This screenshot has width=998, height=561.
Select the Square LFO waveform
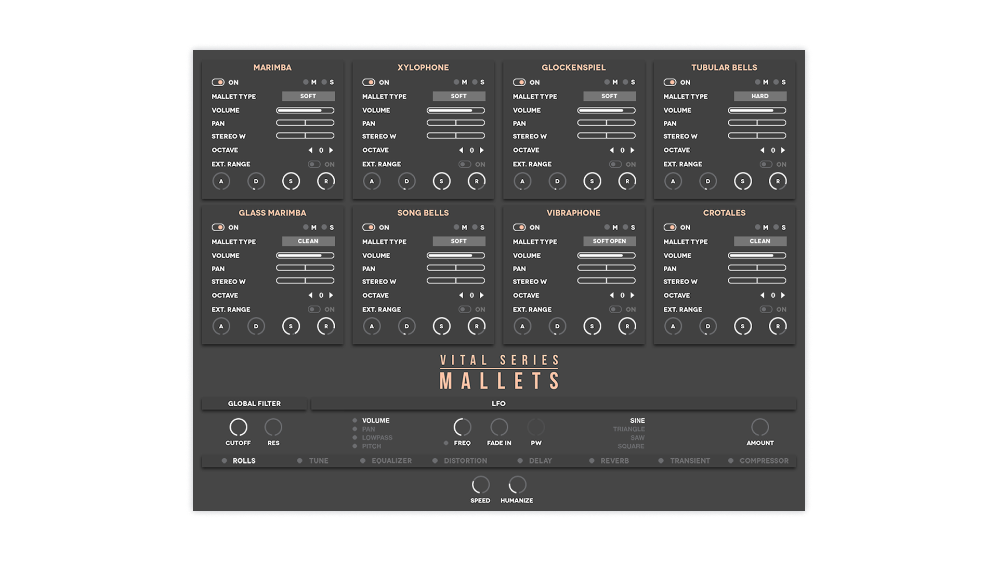[x=631, y=446]
